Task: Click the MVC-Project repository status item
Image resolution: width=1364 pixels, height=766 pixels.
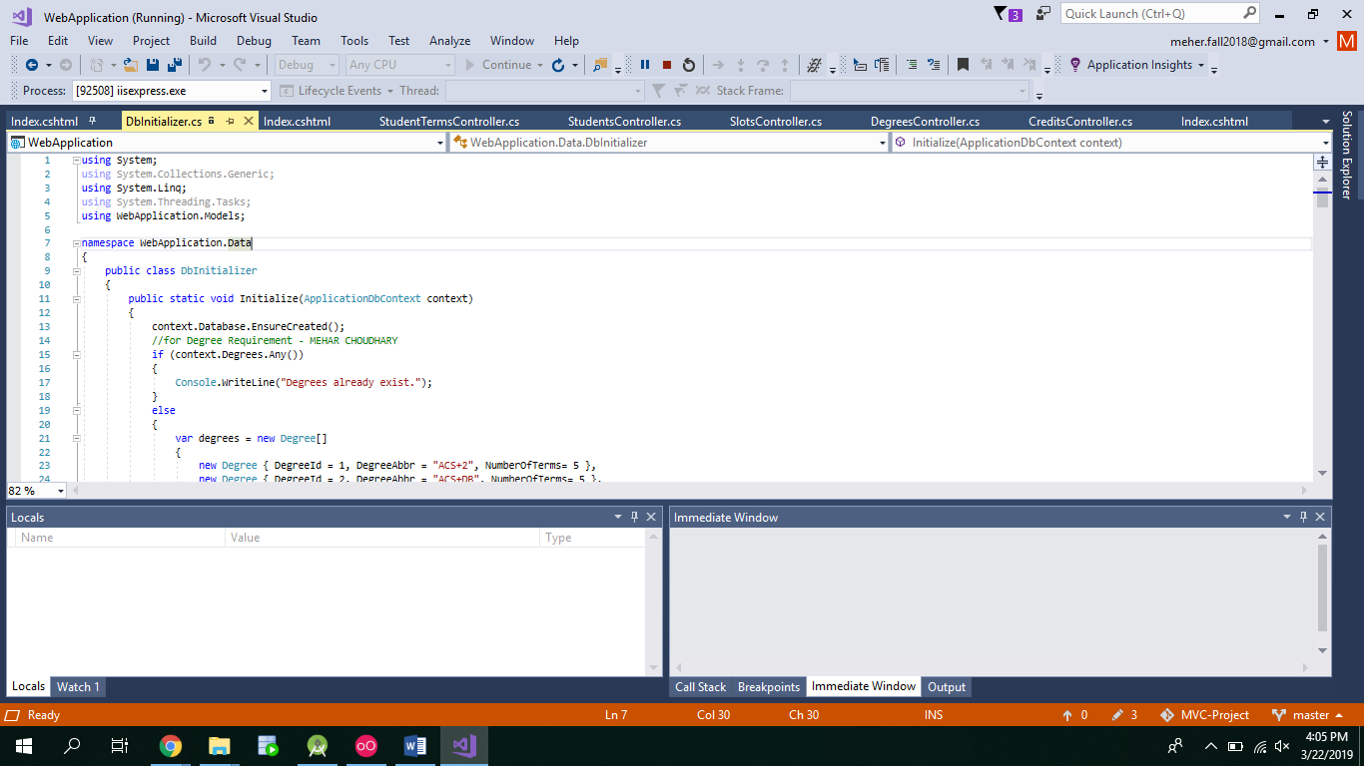Action: 1205,715
